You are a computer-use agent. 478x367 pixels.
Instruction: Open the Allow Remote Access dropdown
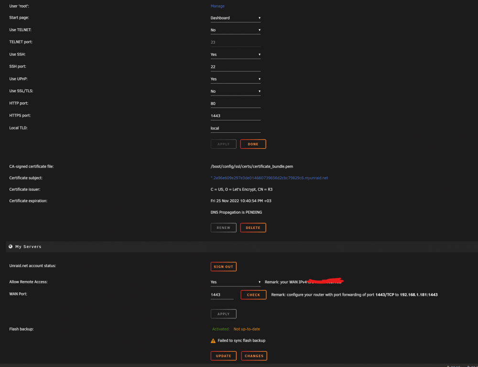(x=235, y=282)
